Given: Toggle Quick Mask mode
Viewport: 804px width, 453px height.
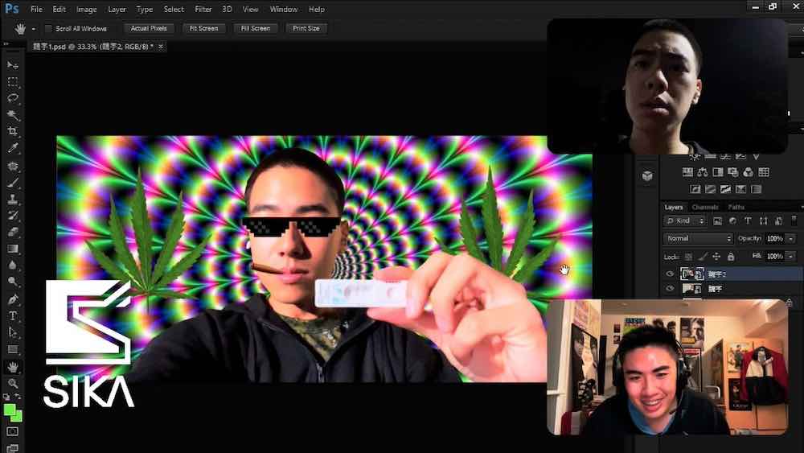Looking at the screenshot, I should coord(13,431).
